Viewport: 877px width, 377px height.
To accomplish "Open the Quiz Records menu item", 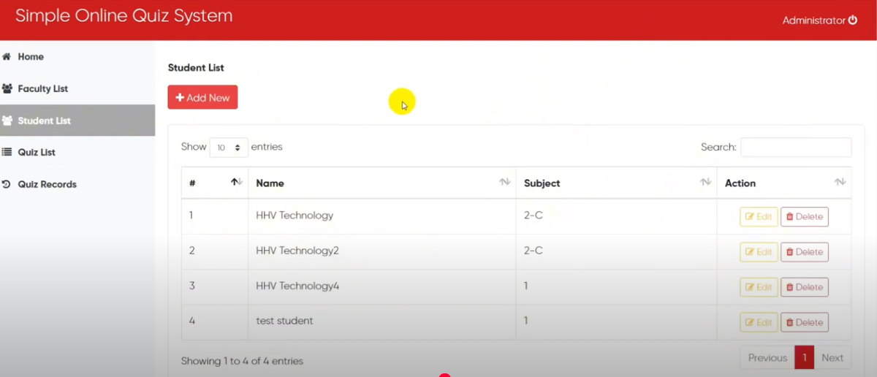I will tap(47, 185).
